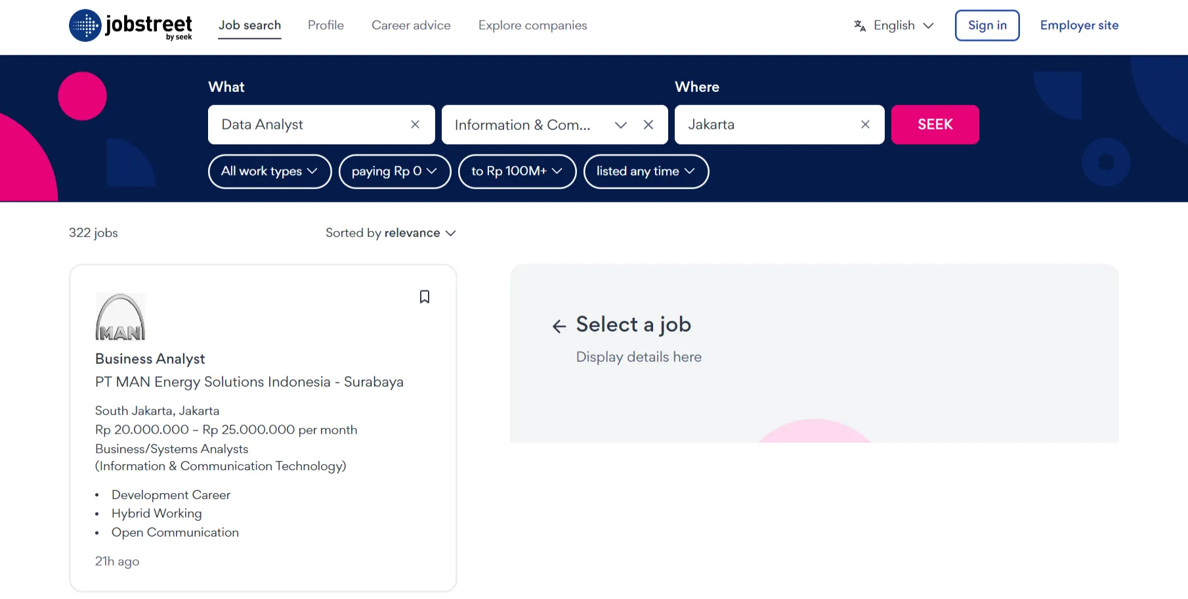Click the MAN company logo
Screen dimensions: 1188x599
pos(120,317)
